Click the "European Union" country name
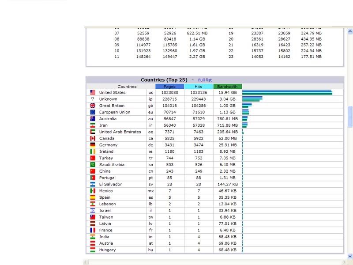353x265 pixels. coord(115,112)
